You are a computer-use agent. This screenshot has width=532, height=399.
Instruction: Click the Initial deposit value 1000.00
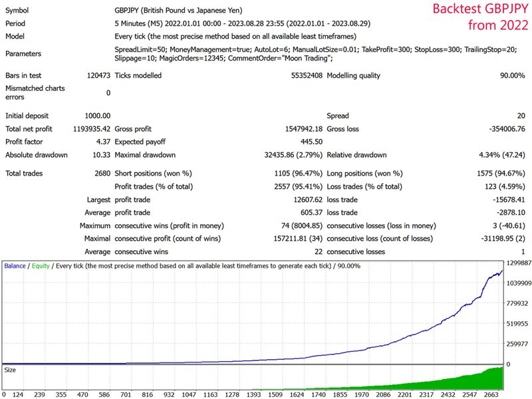click(97, 116)
